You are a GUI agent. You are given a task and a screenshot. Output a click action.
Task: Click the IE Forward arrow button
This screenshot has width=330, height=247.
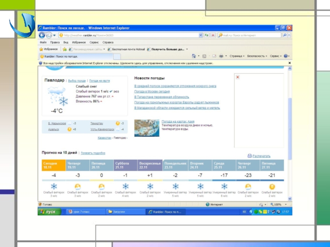(x=49, y=35)
